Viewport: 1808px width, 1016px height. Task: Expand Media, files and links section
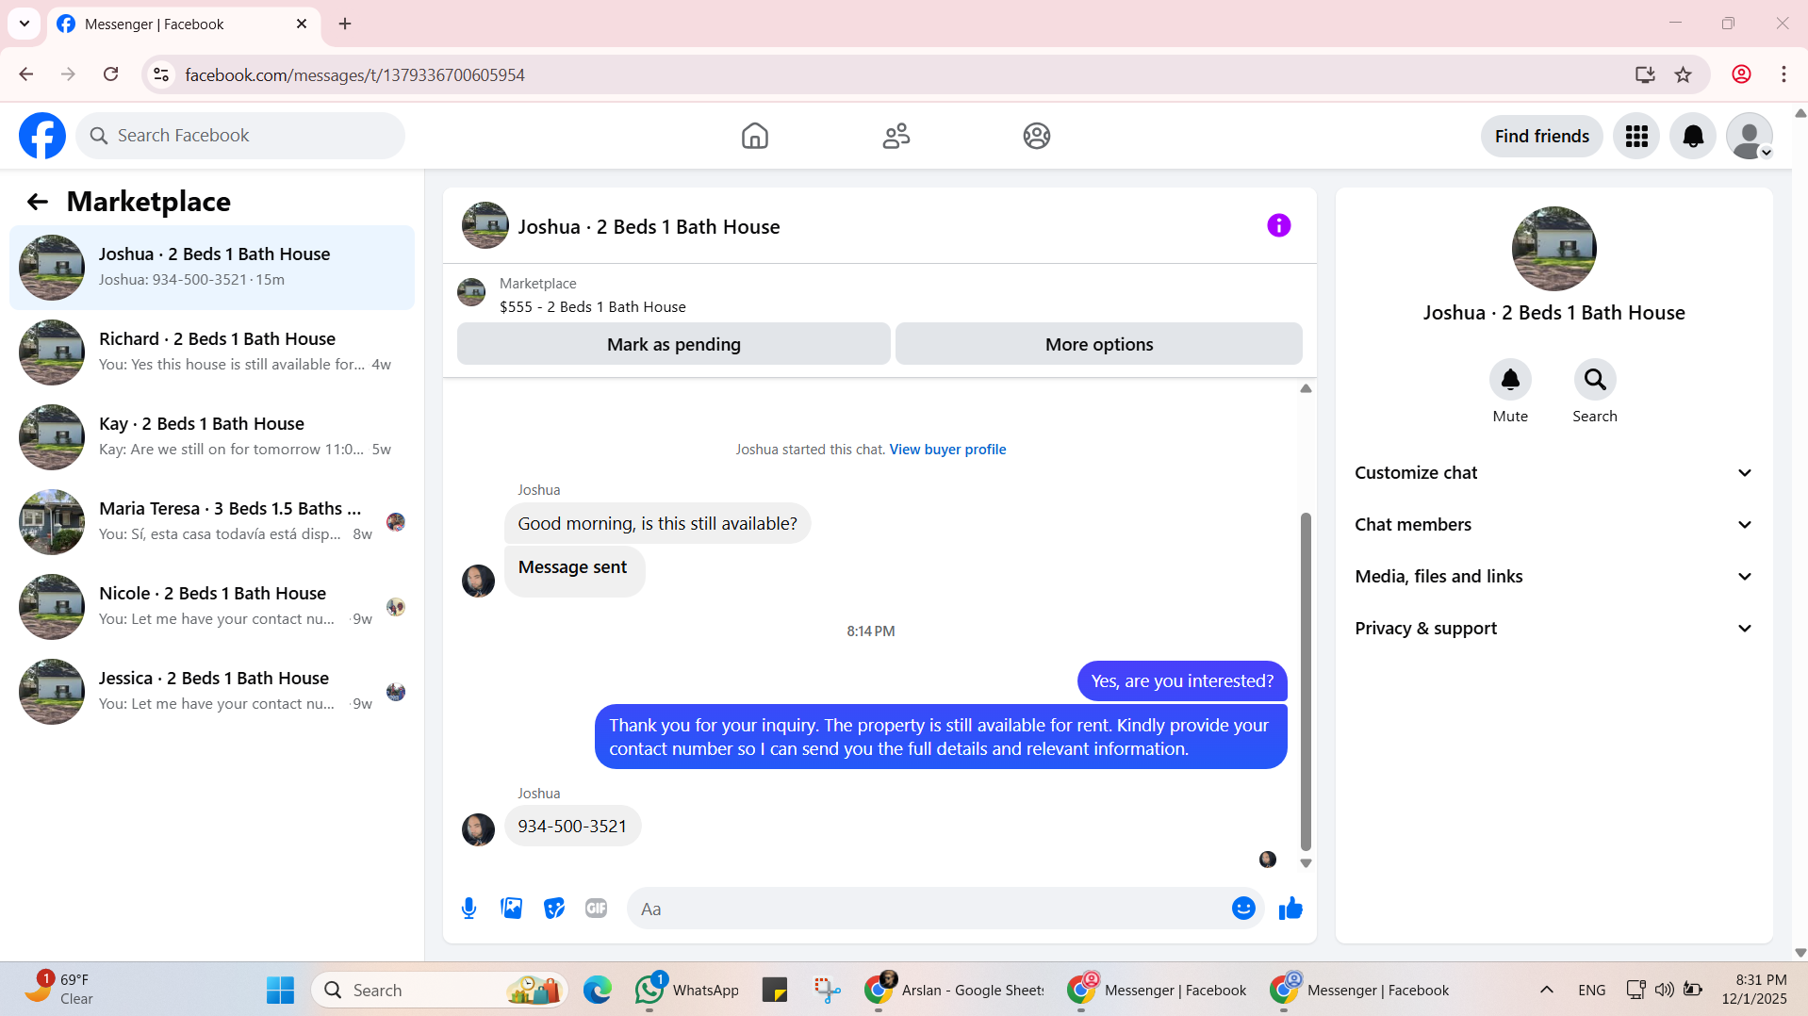coord(1553,577)
